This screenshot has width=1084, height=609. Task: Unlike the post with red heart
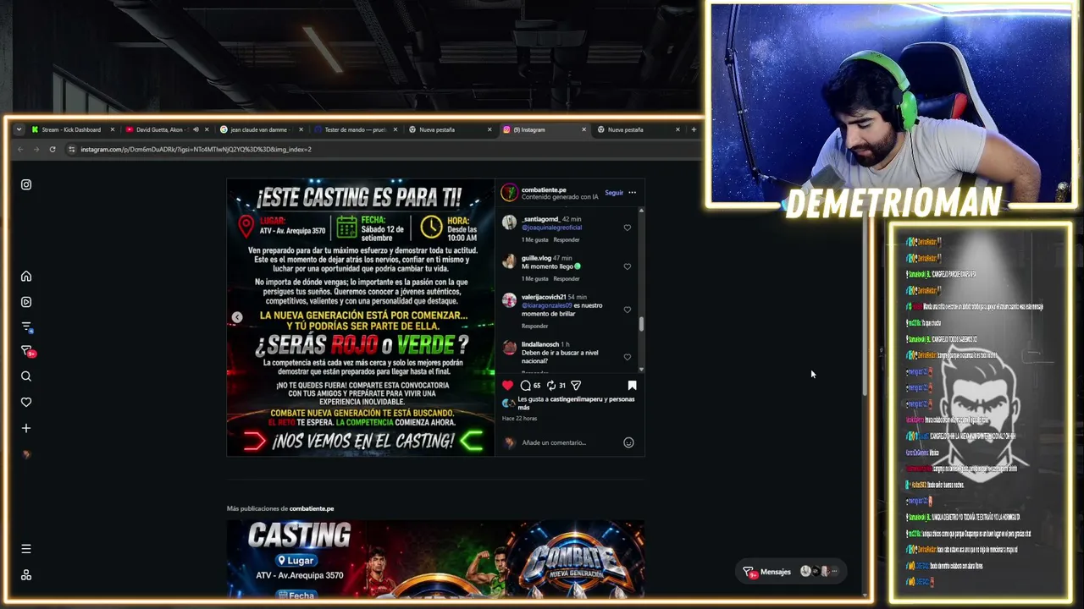507,386
